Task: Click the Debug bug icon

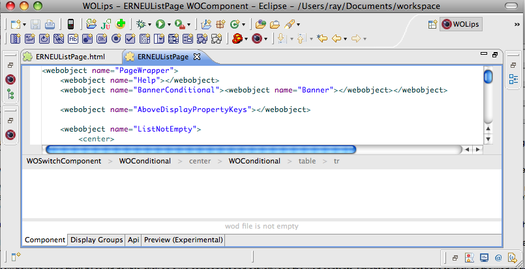Action: [x=140, y=24]
